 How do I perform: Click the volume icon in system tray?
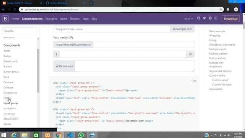229,135
